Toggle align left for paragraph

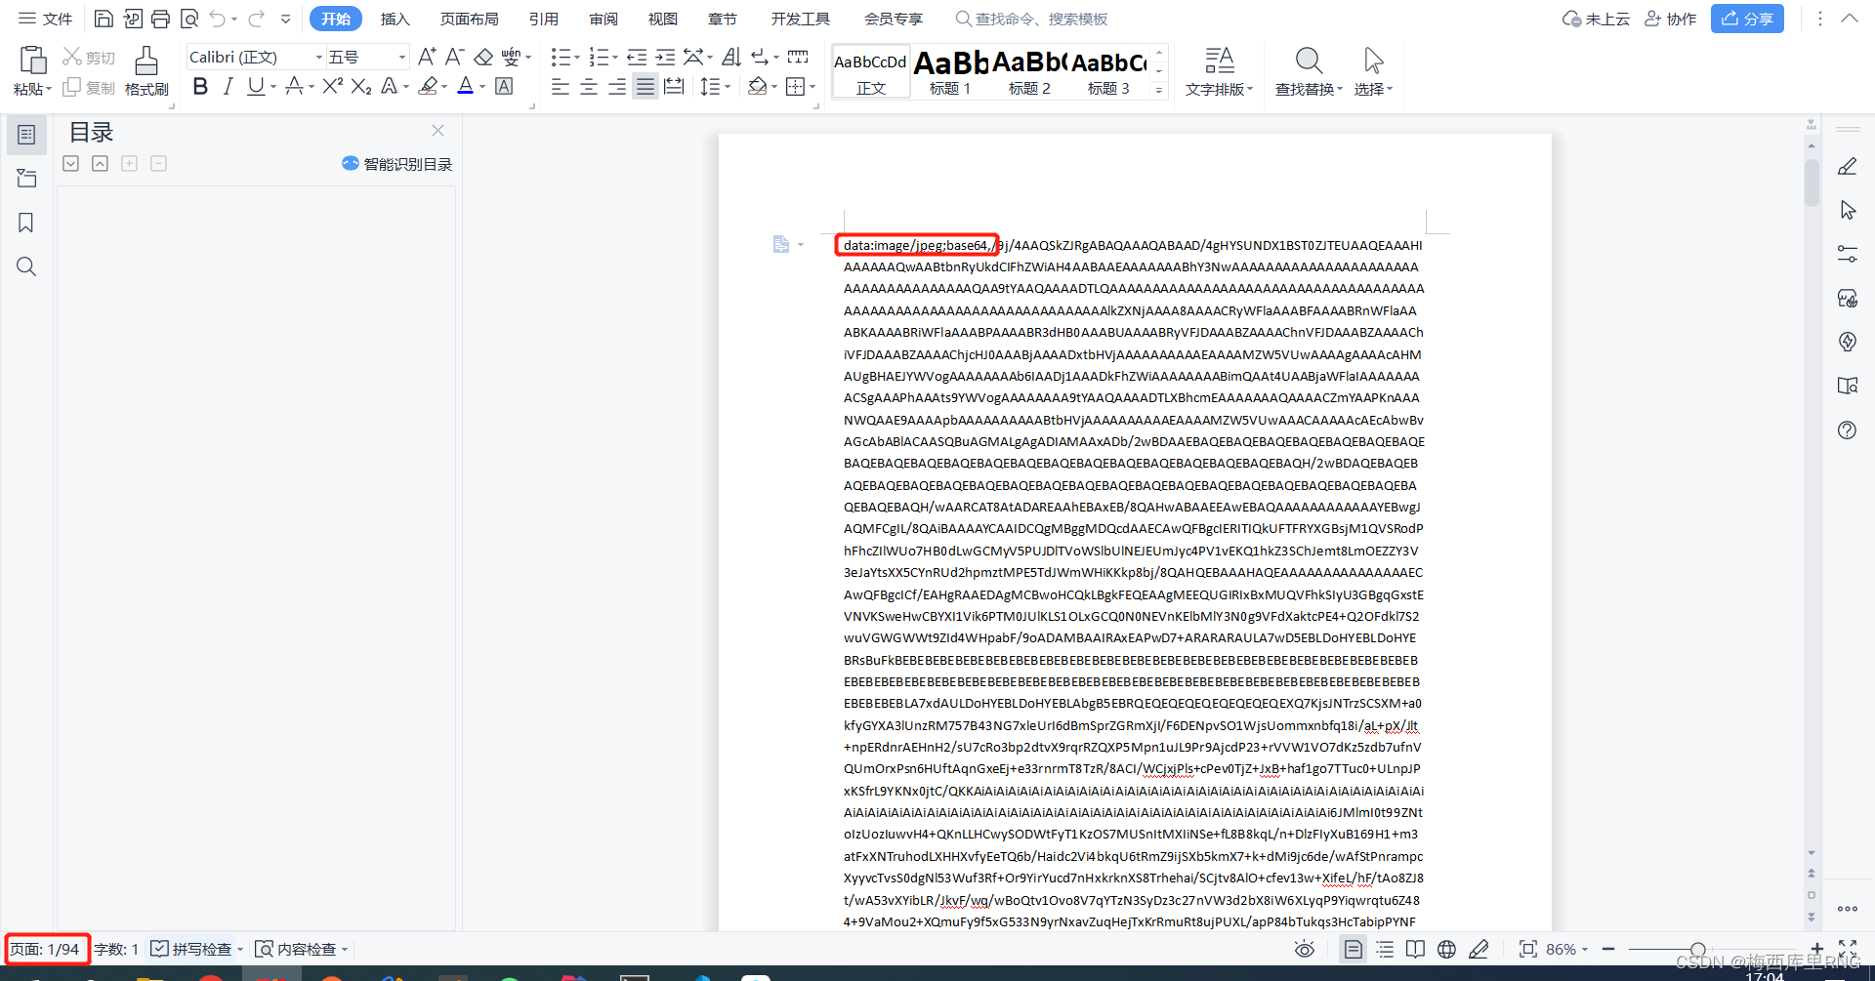pyautogui.click(x=561, y=87)
